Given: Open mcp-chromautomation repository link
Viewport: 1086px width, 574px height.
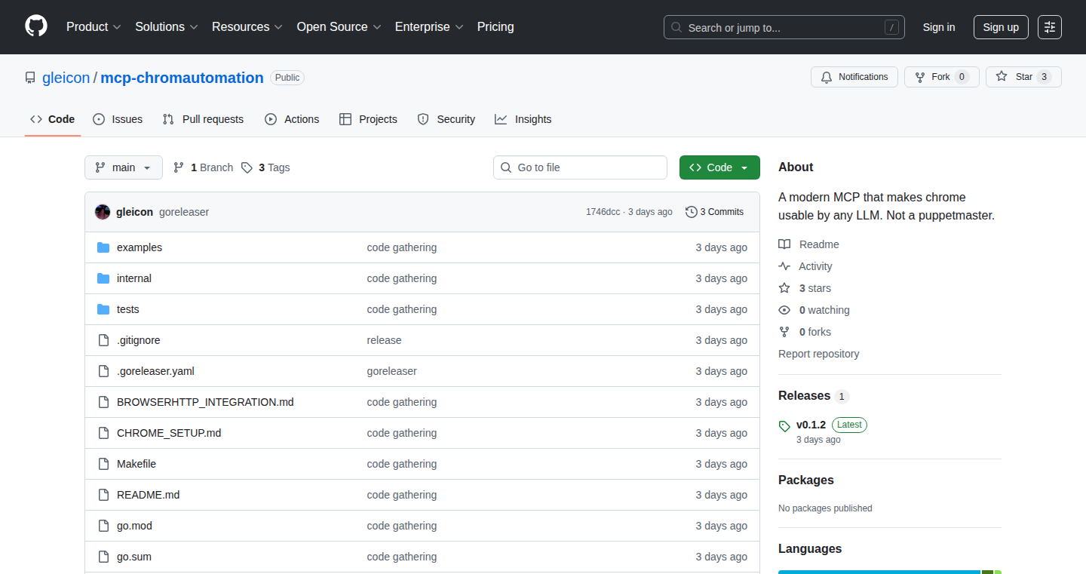Looking at the screenshot, I should click(x=182, y=78).
